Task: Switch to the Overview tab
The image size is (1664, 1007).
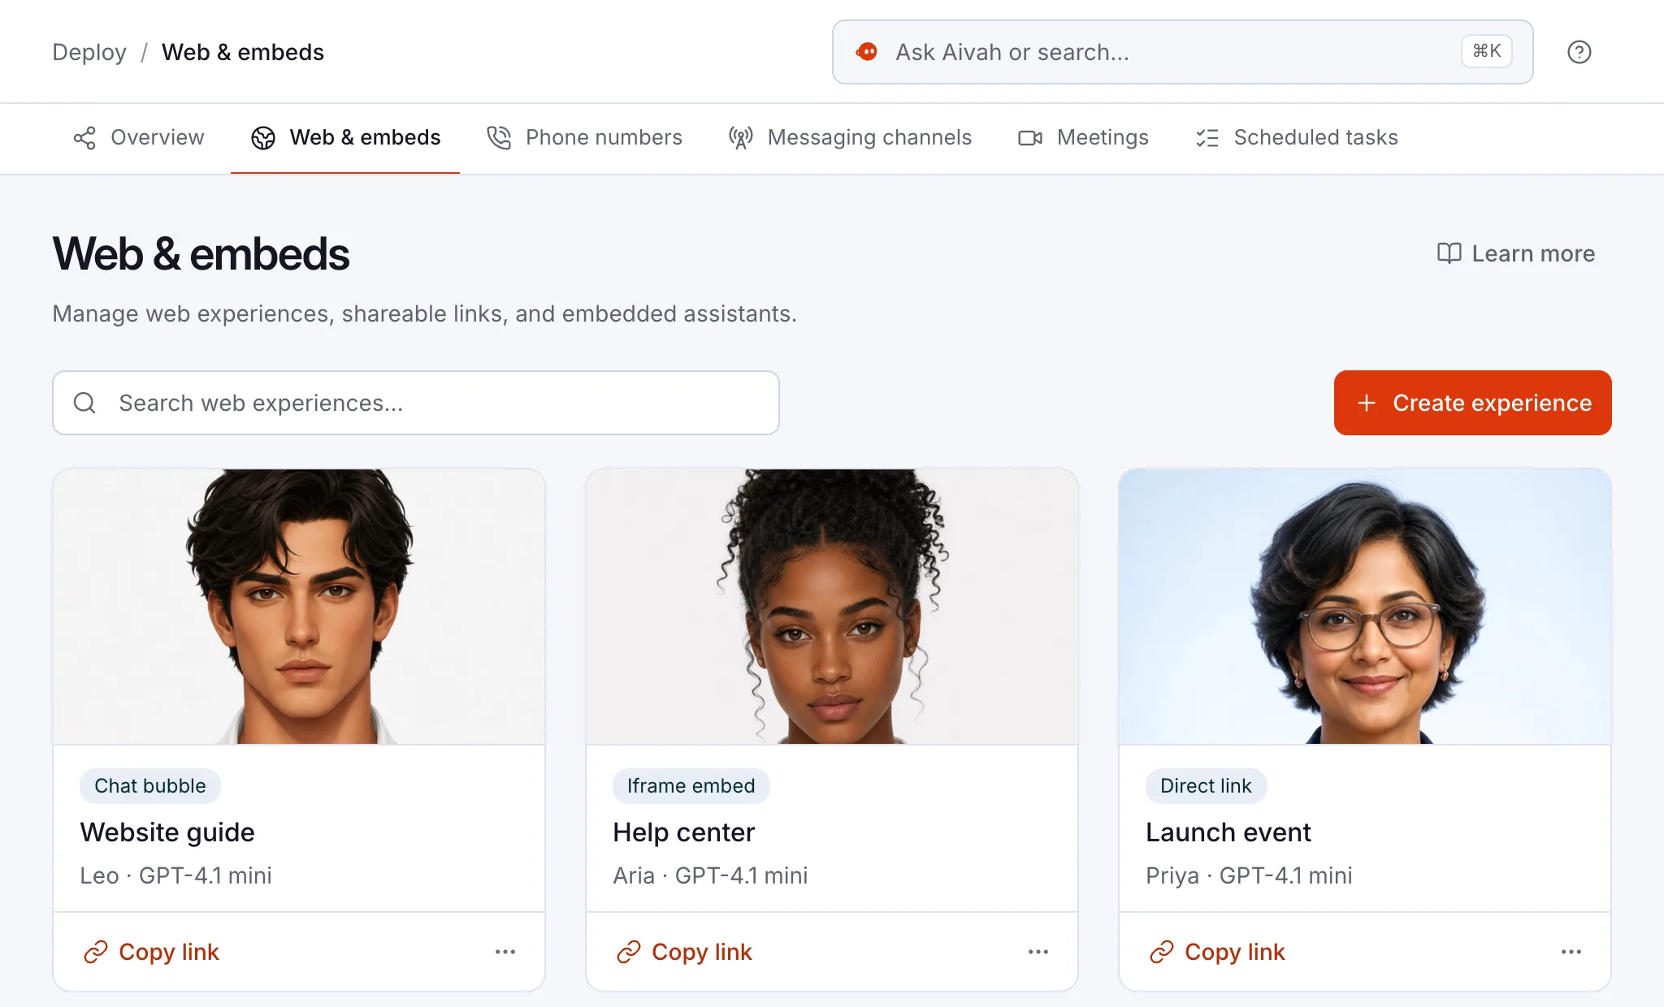Action: click(x=139, y=138)
